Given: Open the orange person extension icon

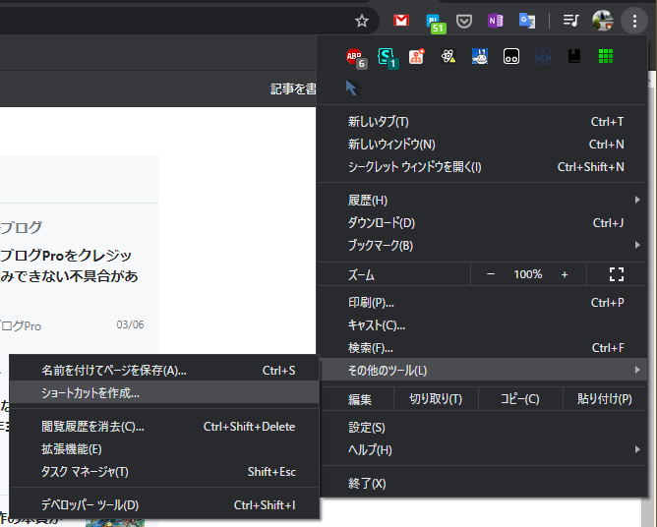Looking at the screenshot, I should point(416,56).
